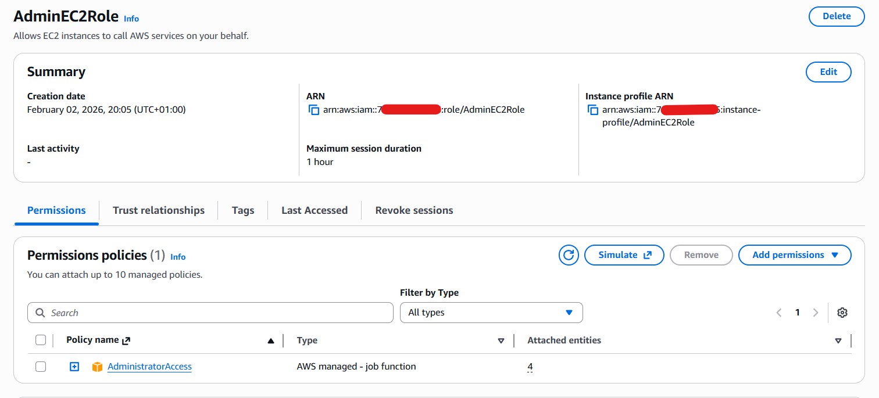
Task: Click the next page arrow in pagination
Action: [x=816, y=313]
